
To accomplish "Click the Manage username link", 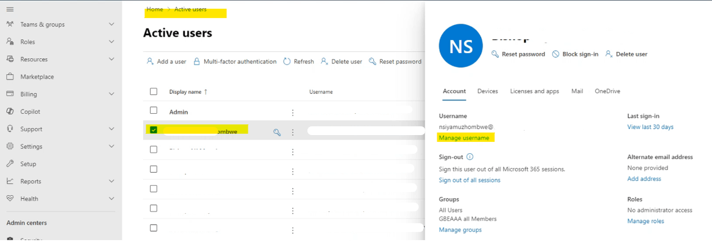I will click(x=464, y=138).
